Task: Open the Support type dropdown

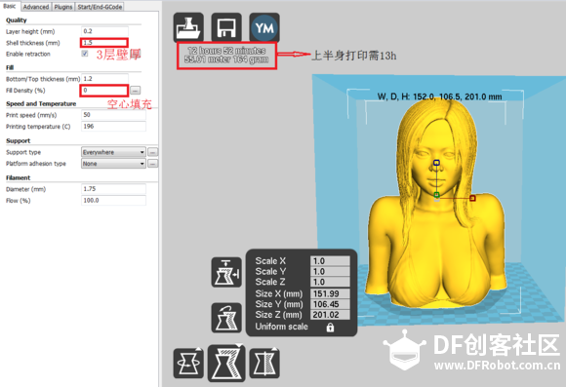Action: click(113, 152)
